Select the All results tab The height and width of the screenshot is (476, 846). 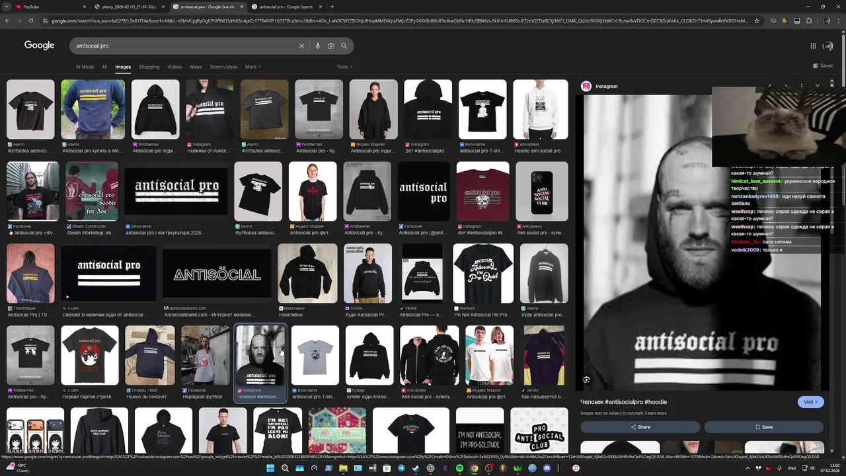[104, 67]
